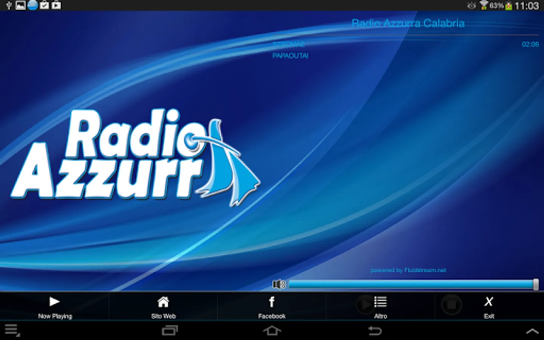Image resolution: width=544 pixels, height=340 pixels.
Task: Tap the Android back navigation button
Action: click(375, 331)
